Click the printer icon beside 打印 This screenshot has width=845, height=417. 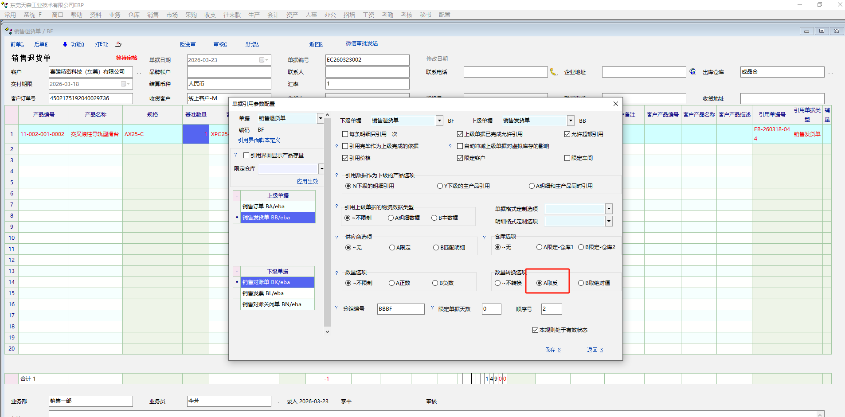pos(118,44)
